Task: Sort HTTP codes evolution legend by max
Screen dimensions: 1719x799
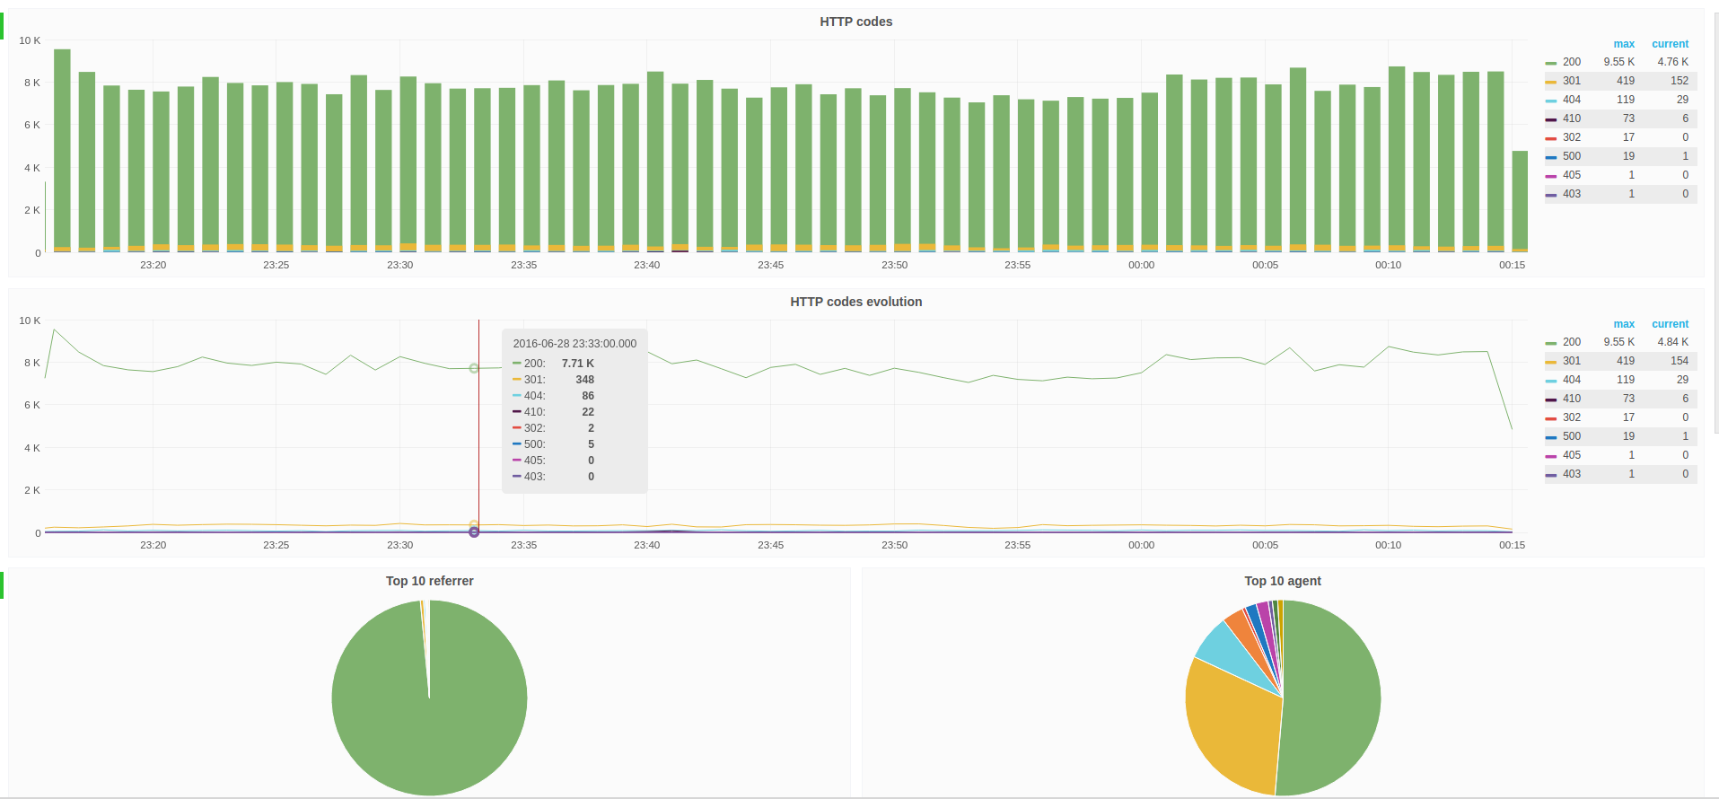Action: [x=1624, y=324]
